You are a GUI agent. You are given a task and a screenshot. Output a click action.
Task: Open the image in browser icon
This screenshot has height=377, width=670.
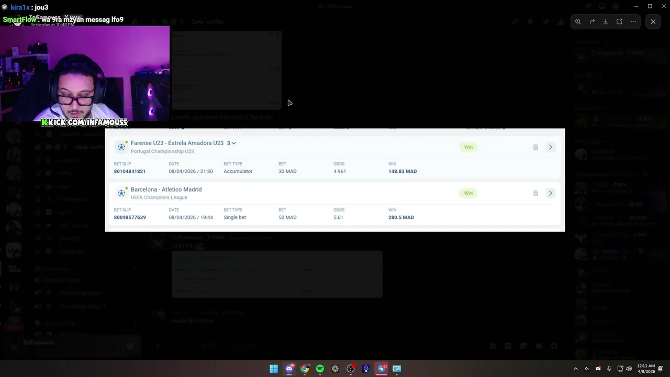(619, 21)
